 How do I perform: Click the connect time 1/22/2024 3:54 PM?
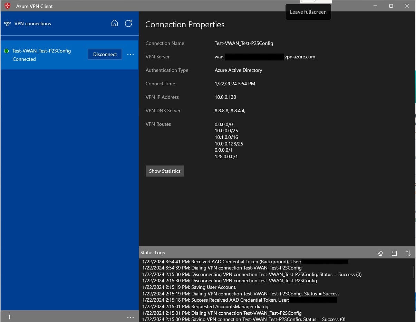point(235,84)
